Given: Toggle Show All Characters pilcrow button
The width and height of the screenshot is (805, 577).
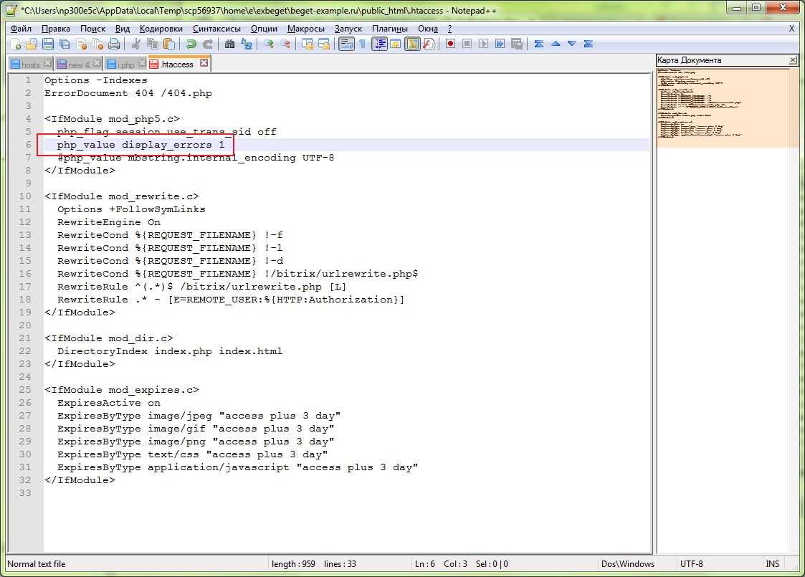Looking at the screenshot, I should coord(363,44).
